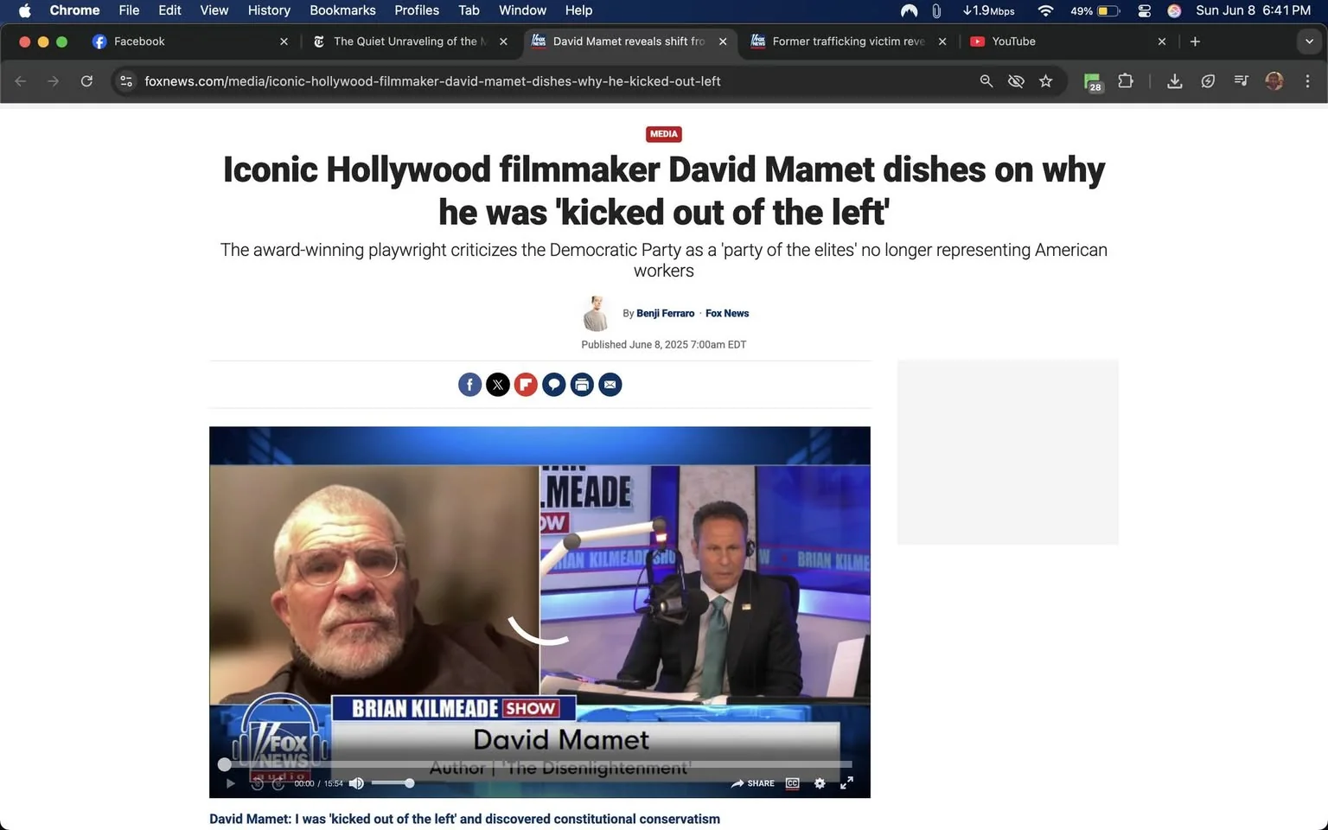
Task: Go forward in browser history
Action: coord(54,81)
